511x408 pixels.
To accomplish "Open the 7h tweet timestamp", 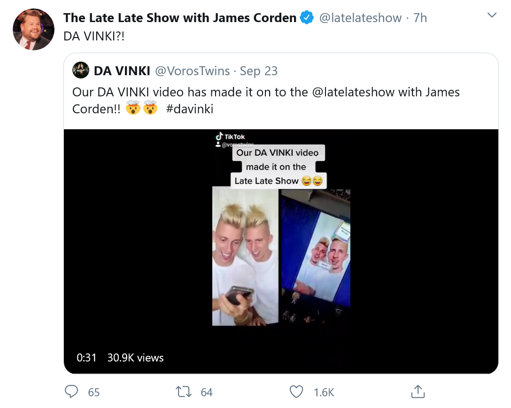I will tap(420, 18).
